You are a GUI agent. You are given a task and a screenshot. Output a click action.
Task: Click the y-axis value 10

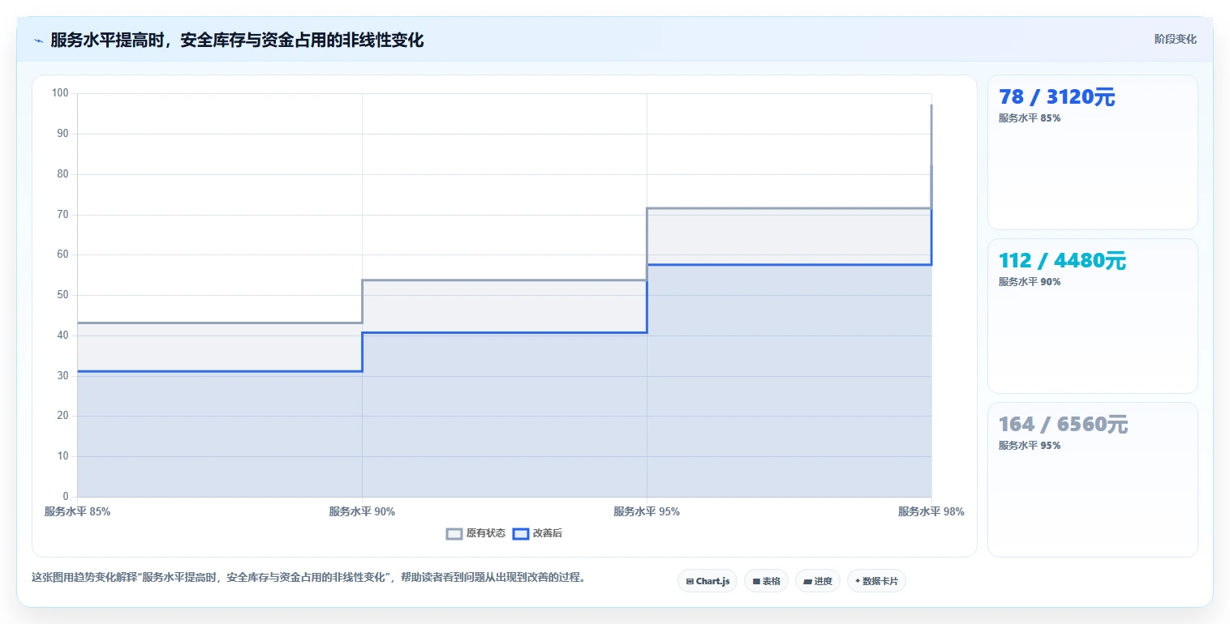(x=63, y=456)
